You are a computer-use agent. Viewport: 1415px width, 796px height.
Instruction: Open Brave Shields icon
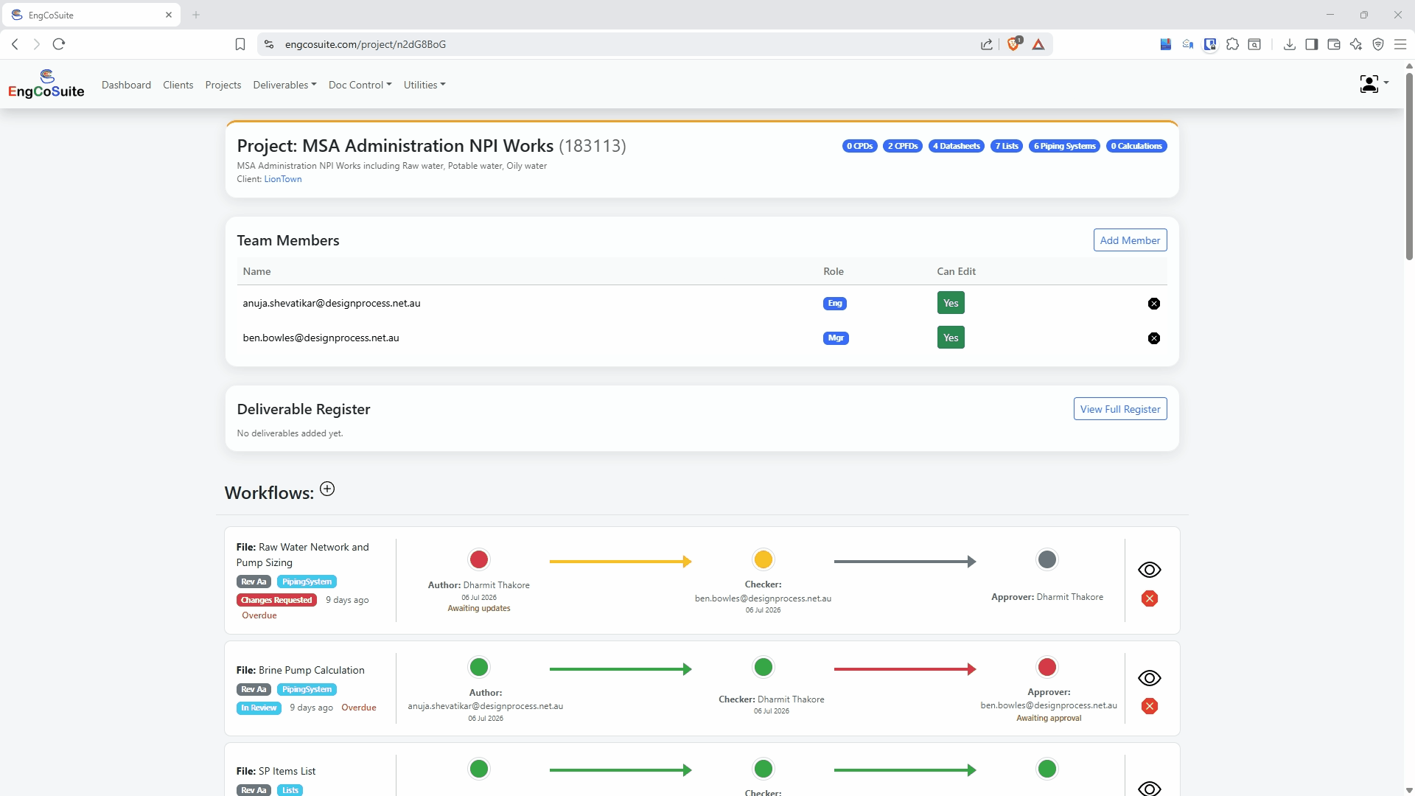coord(1014,44)
